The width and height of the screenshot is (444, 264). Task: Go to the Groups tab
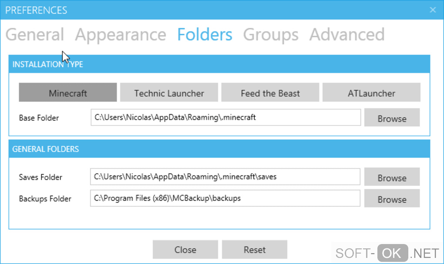(x=271, y=35)
